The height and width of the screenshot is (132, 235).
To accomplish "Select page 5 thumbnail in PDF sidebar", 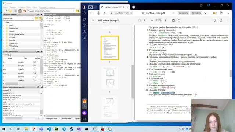I will point(110,48).
